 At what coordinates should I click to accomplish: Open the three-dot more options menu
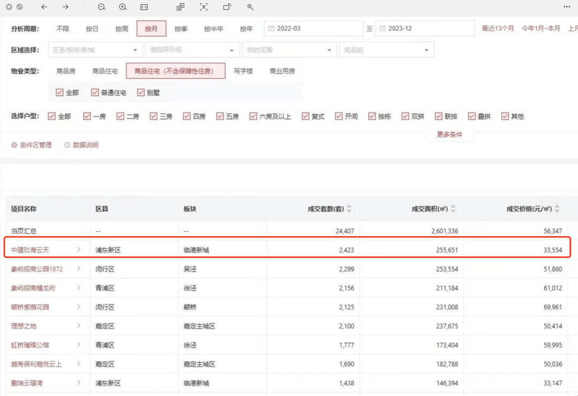[x=567, y=7]
